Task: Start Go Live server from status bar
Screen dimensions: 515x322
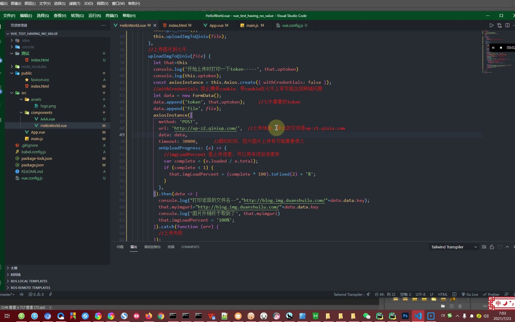Action: pos(470,294)
